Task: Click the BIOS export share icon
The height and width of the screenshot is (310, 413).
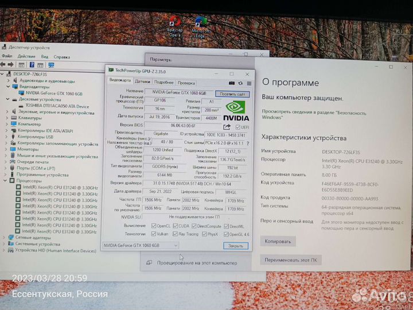Action: click(x=227, y=127)
